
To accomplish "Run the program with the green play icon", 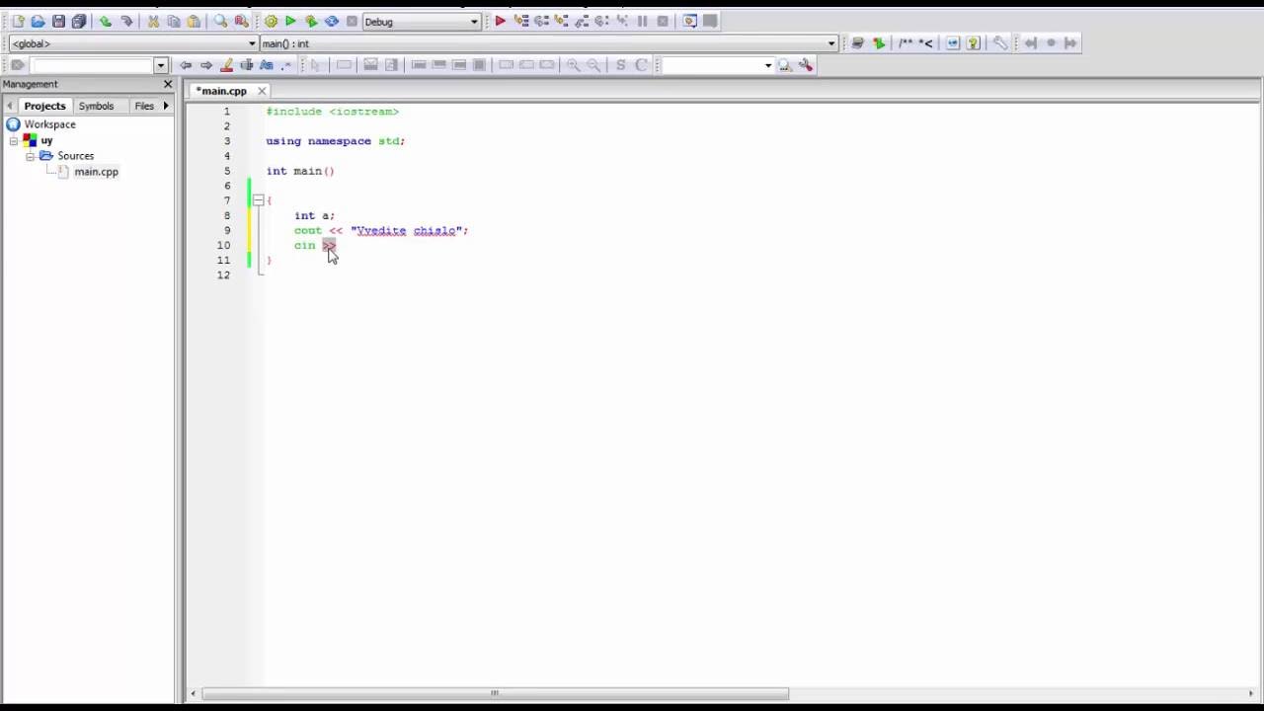I will [x=290, y=21].
